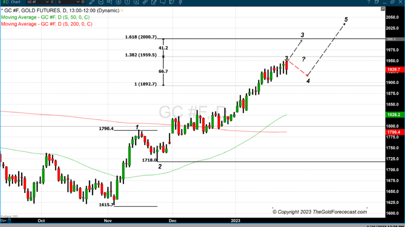
Task: Click the Chart window menu icon
Action: point(3,3)
